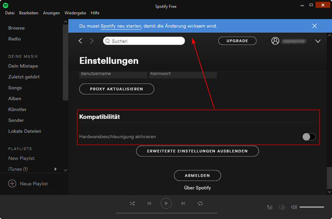Go forward with the right arrow
The height and width of the screenshot is (219, 332).
tap(92, 41)
